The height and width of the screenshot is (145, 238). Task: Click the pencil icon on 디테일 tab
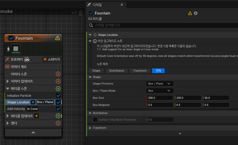(89, 5)
